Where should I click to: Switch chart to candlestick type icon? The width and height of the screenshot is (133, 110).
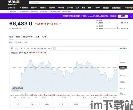tap(12, 48)
